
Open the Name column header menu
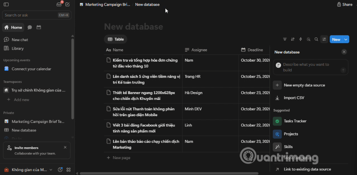coord(143,50)
